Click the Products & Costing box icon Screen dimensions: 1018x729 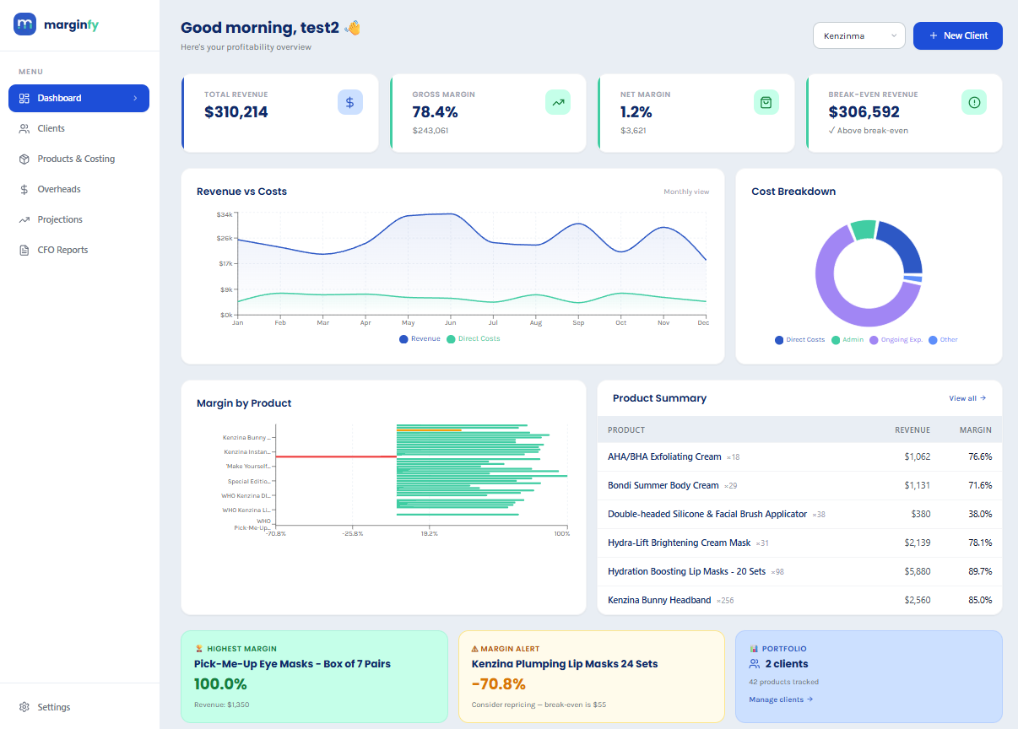pyautogui.click(x=24, y=159)
